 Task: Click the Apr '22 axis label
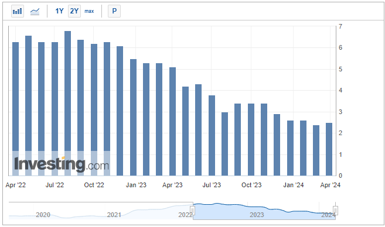15,185
